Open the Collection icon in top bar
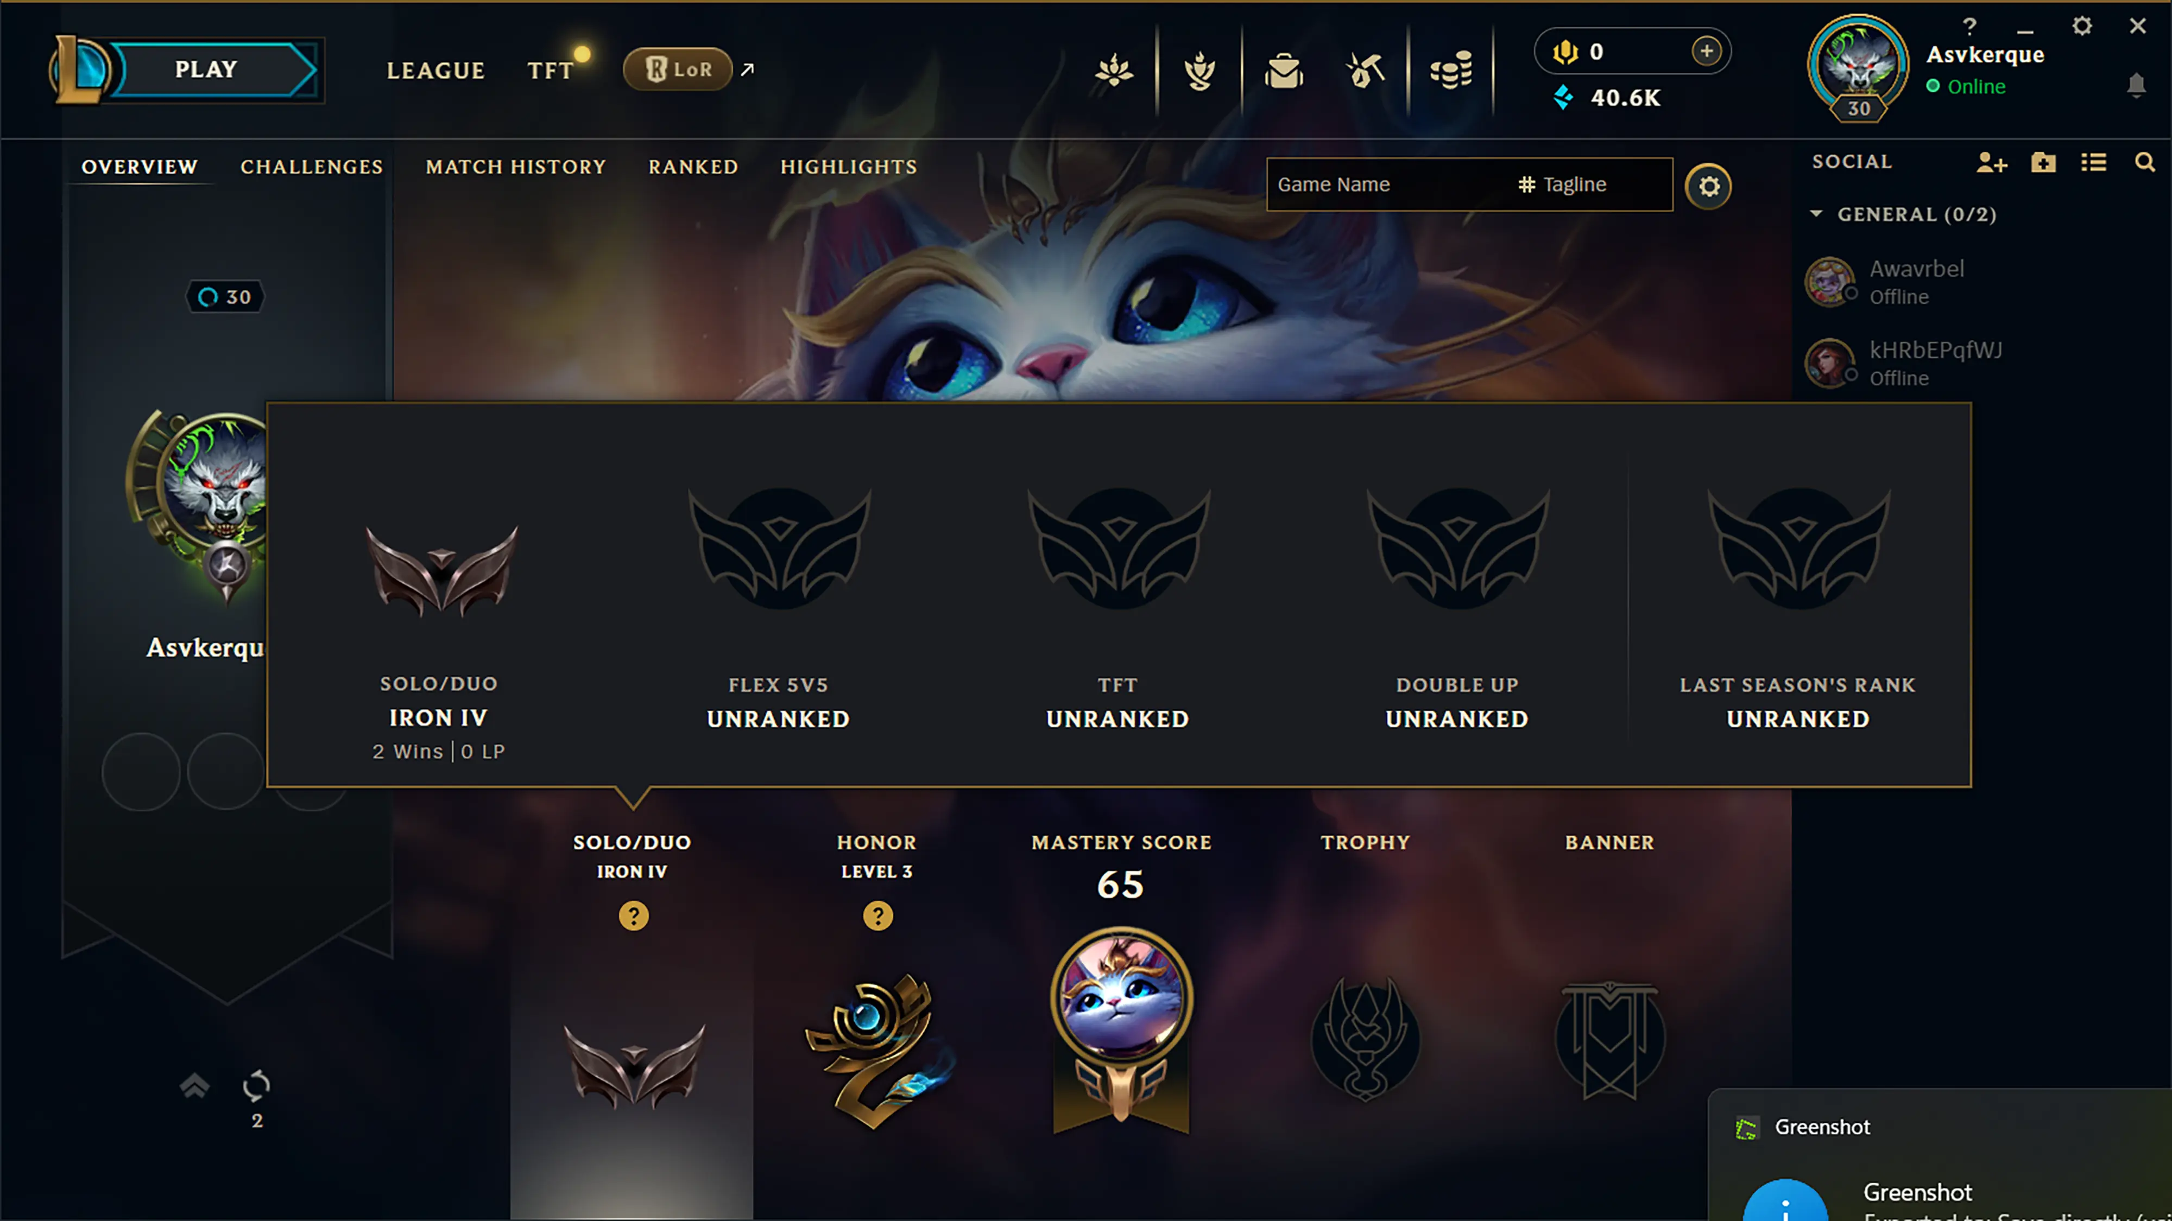2172x1221 pixels. point(1283,71)
